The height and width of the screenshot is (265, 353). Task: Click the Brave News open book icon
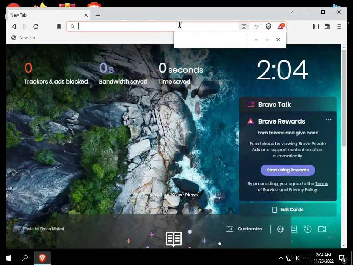(174, 239)
